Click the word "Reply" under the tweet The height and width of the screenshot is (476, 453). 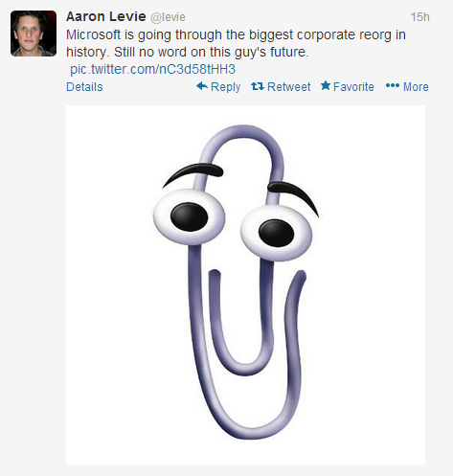[x=225, y=87]
